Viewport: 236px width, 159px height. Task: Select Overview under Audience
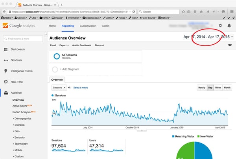18,100
